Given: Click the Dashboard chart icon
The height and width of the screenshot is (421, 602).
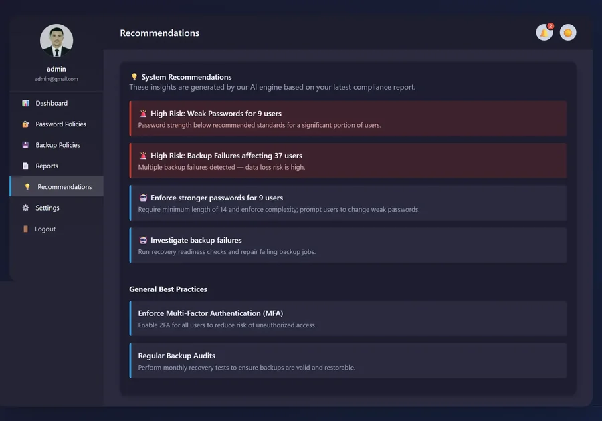Looking at the screenshot, I should point(25,103).
